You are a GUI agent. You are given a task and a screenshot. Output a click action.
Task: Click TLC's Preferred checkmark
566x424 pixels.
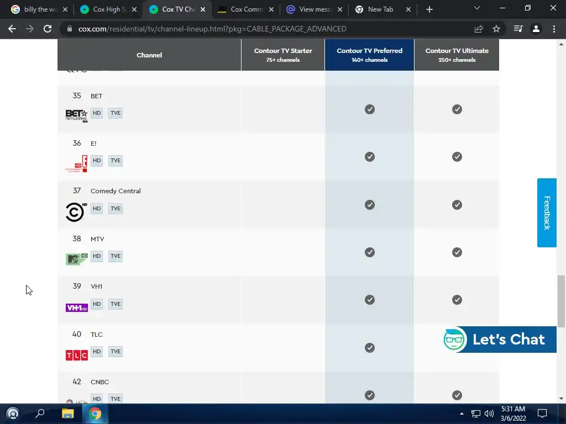(370, 348)
